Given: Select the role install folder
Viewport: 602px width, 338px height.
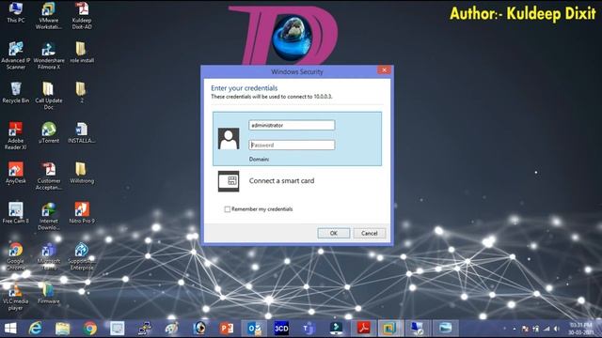Looking at the screenshot, I should (82, 53).
